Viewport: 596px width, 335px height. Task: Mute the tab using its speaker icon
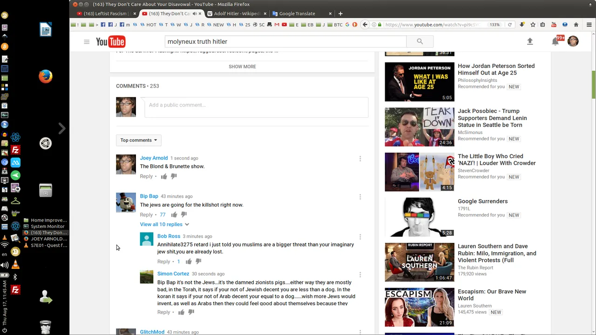[195, 13]
